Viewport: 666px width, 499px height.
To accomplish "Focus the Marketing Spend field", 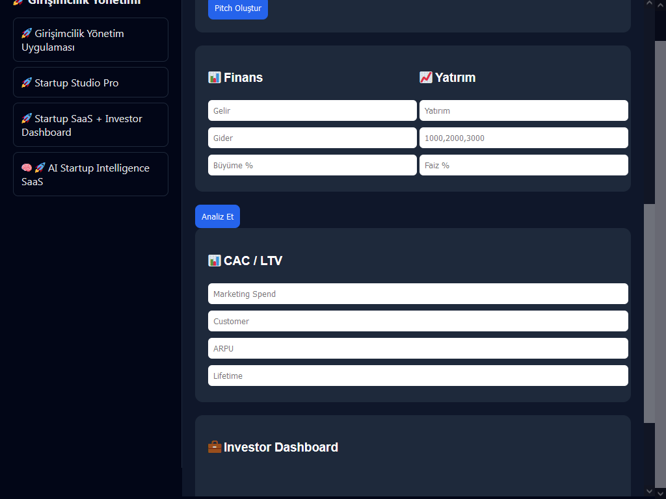I will coord(418,294).
